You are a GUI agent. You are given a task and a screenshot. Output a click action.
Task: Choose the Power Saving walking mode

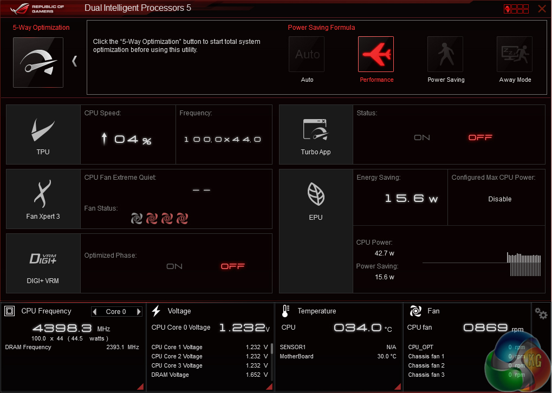click(x=445, y=55)
